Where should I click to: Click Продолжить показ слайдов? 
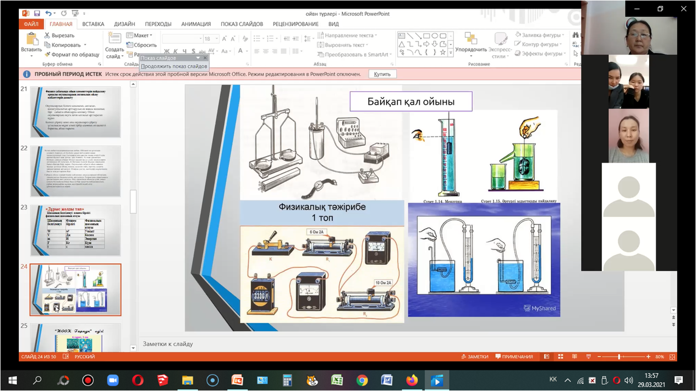(174, 66)
